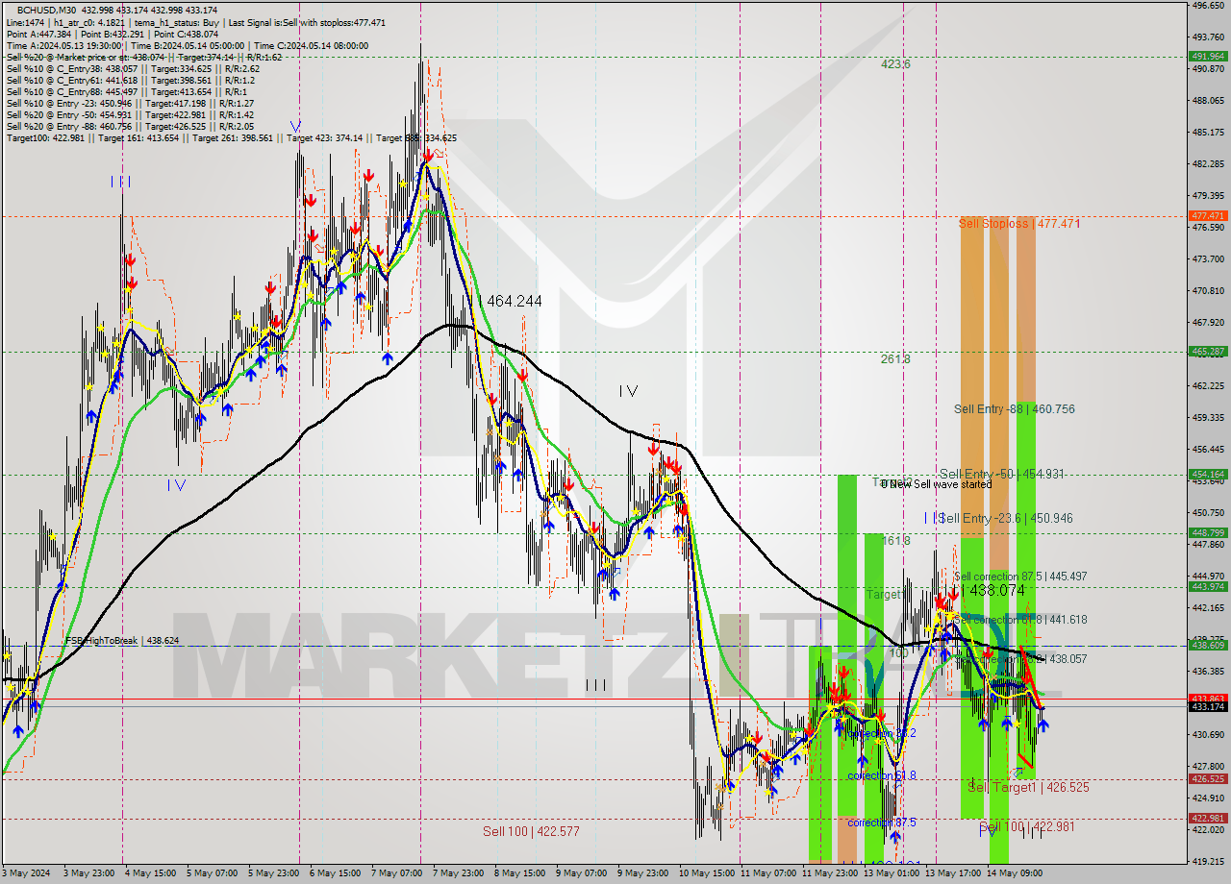Click the 'Sell Target1 | 426.525' label

(x=1028, y=787)
